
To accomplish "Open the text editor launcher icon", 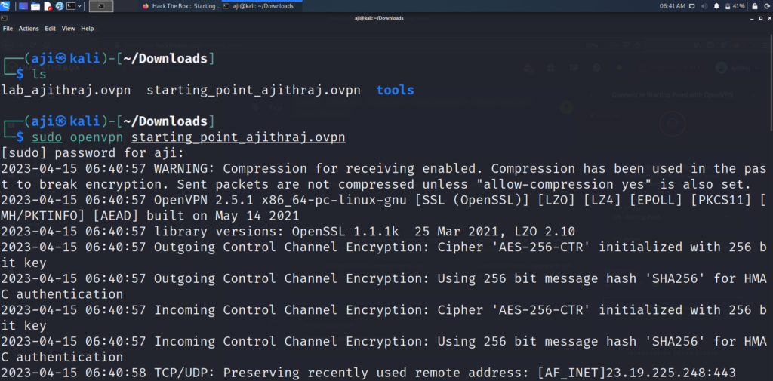I will 48,6.
